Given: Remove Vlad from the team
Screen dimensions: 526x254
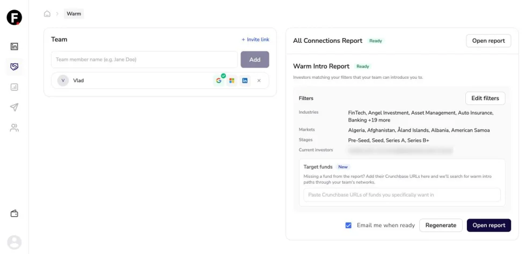Looking at the screenshot, I should [x=259, y=80].
